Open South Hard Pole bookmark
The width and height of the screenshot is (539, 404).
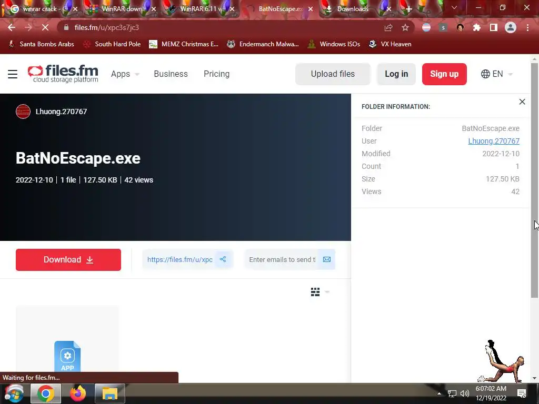[112, 44]
